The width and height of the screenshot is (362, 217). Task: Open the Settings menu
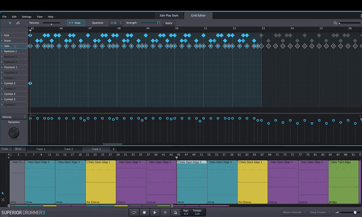(28, 17)
